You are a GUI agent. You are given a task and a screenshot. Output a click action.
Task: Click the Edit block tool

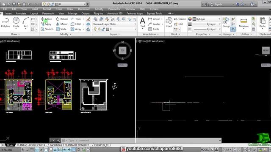[x=178, y=24]
